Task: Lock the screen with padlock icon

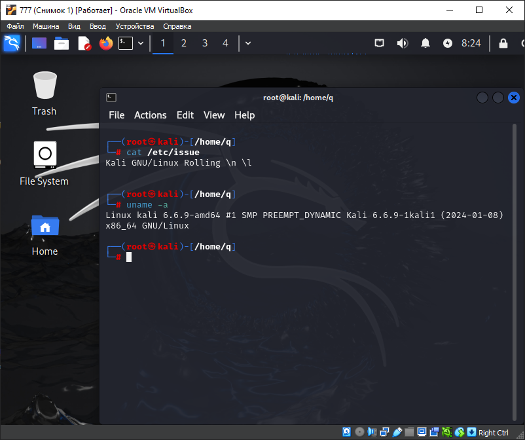Action: [x=503, y=43]
